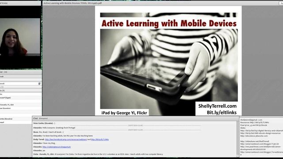
Task: Select the attendee row containing '(Slovakia)'
Action: coord(21,119)
